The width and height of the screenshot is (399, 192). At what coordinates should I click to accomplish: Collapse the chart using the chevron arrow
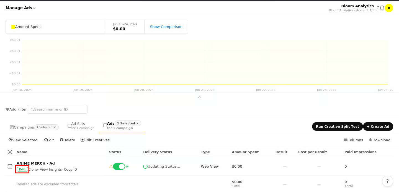point(199,97)
